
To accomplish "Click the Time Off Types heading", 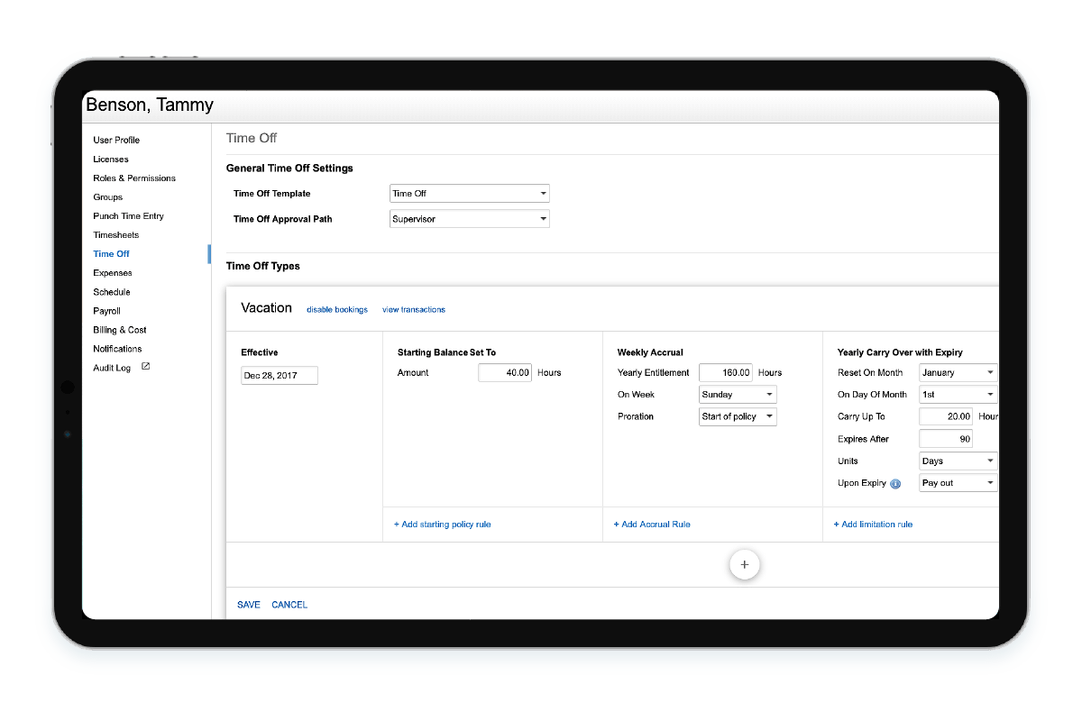I will (x=263, y=267).
